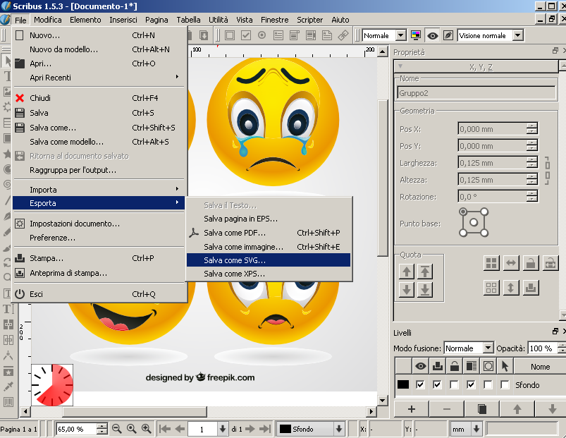Go to last page arrow

265,429
